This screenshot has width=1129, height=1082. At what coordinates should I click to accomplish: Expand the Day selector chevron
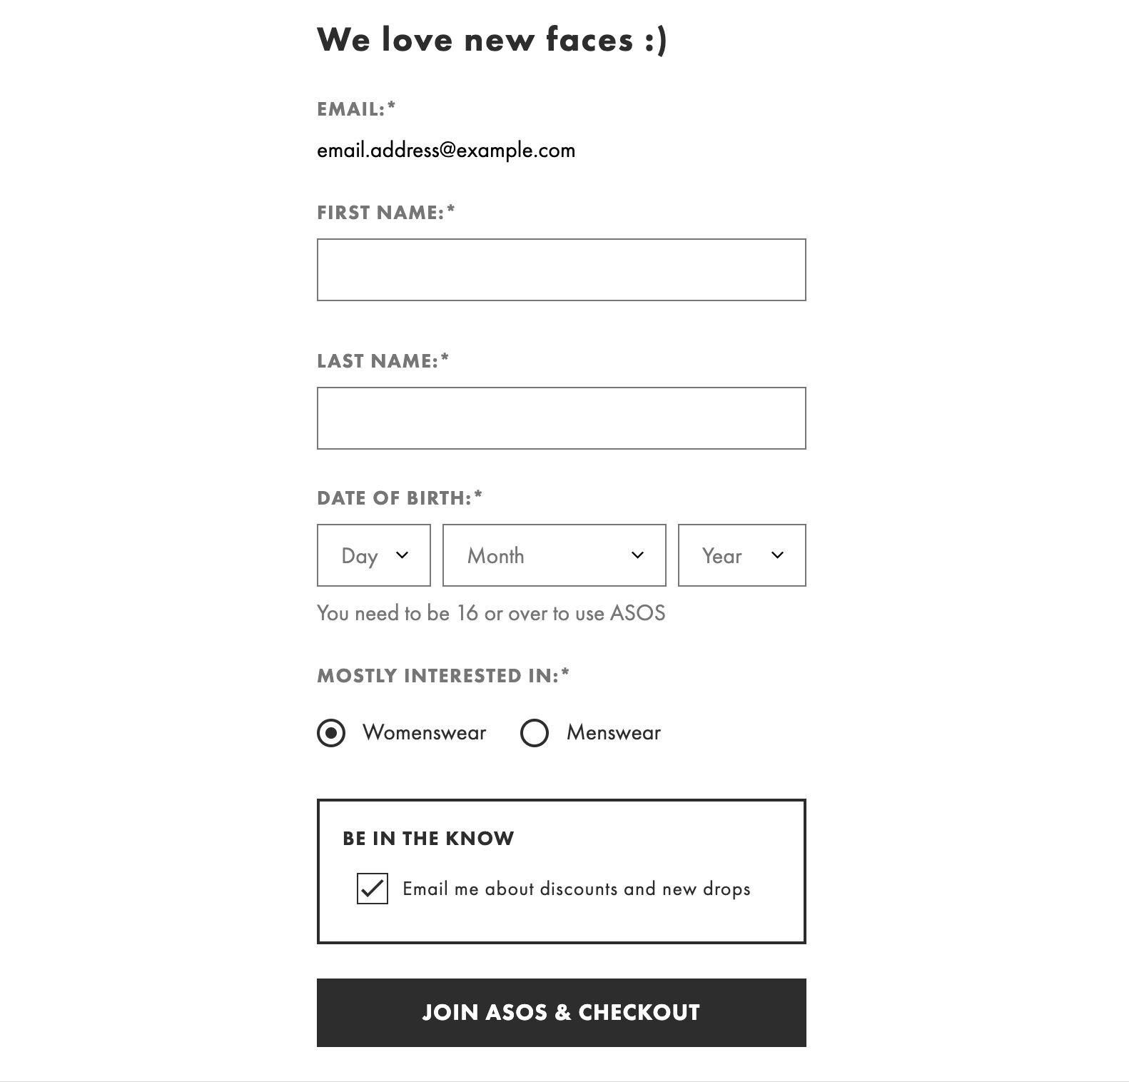(x=403, y=555)
